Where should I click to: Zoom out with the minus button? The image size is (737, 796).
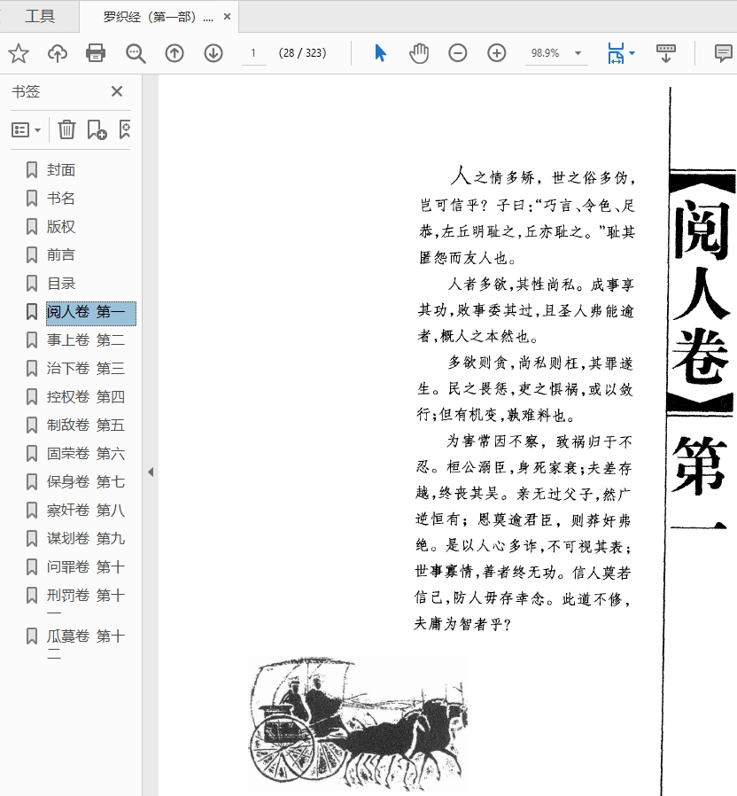tap(458, 53)
